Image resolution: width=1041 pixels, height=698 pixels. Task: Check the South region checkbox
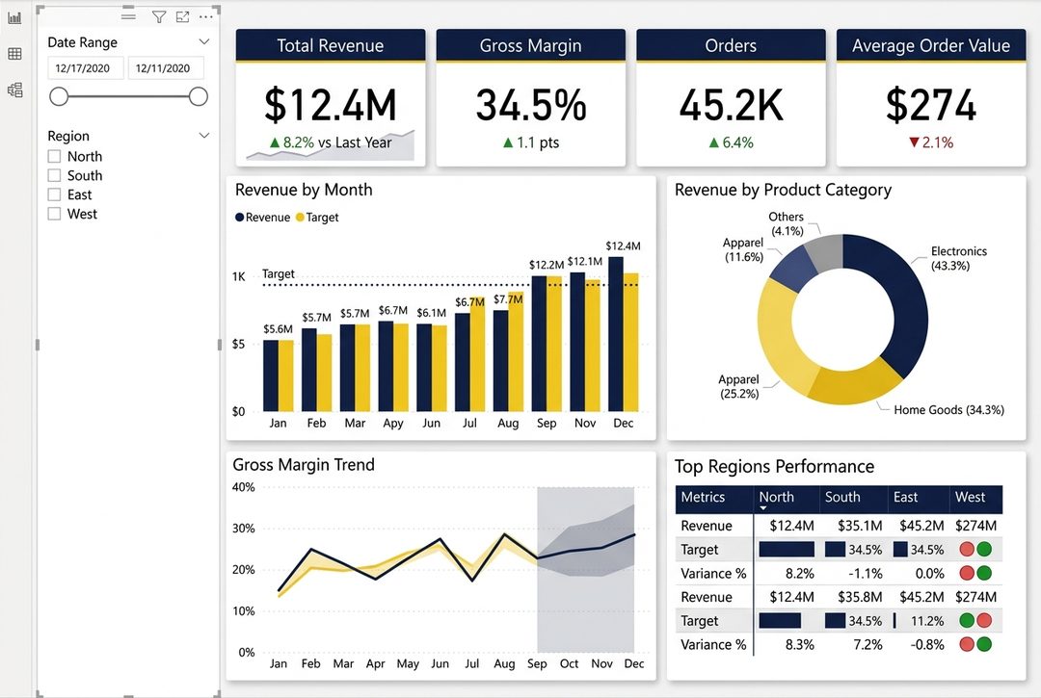coord(54,175)
